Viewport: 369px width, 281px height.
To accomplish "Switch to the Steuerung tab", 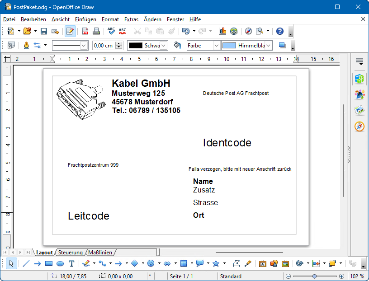I will pyautogui.click(x=71, y=253).
